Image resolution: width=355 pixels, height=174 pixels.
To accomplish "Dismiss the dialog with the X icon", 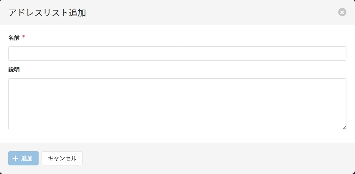I will 342,12.
